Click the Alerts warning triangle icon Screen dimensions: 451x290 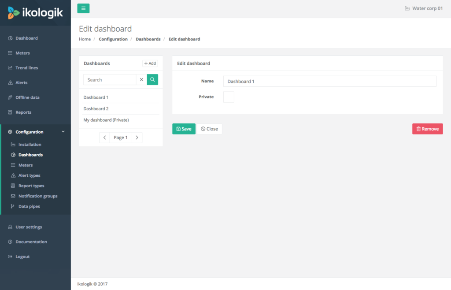(x=10, y=82)
